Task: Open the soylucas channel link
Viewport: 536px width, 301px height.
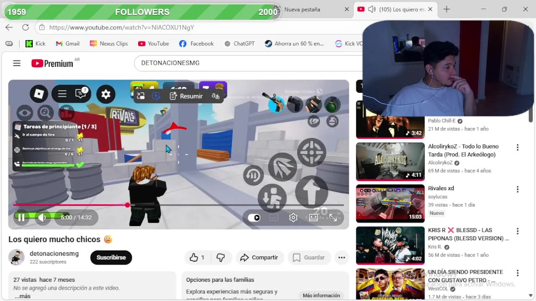Action: coord(438,196)
